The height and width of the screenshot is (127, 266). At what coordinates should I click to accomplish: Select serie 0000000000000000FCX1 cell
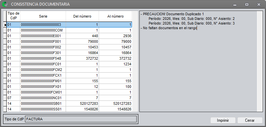(43, 76)
